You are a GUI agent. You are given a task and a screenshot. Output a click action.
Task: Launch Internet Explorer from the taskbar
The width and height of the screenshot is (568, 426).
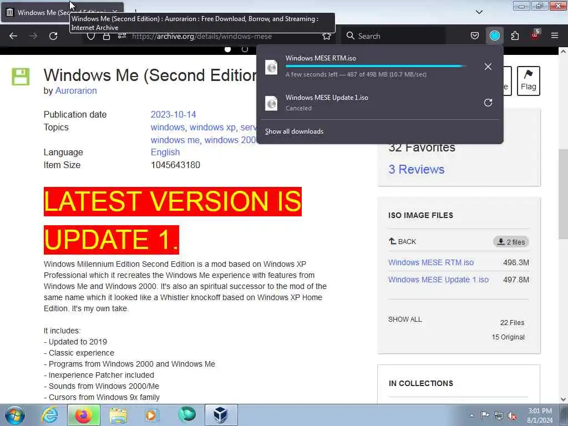tap(49, 415)
